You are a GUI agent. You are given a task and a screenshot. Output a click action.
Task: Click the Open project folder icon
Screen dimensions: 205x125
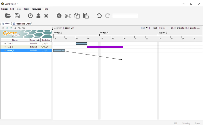pos(8,16)
